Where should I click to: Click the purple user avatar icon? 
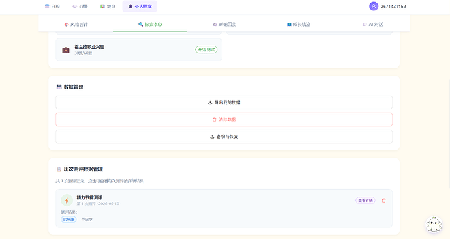point(374,7)
